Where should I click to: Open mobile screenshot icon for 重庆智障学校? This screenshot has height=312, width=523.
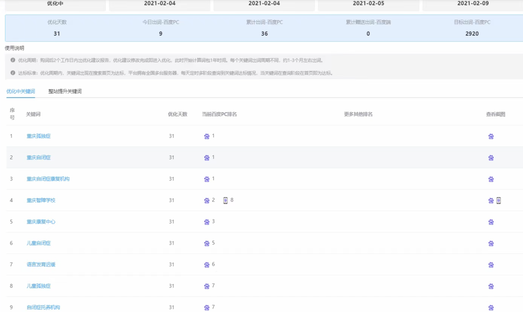tap(498, 201)
